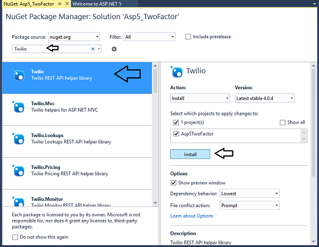Viewport: 319px width, 247px height.
Task: Toggle the 1 project(s) checkbox
Action: click(175, 123)
